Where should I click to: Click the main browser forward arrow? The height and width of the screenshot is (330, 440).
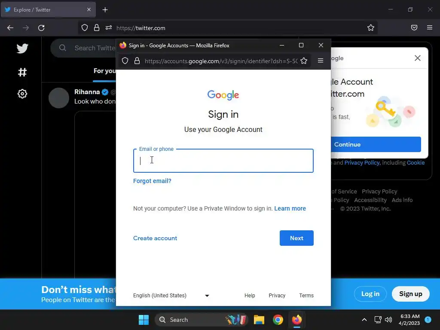point(26,28)
